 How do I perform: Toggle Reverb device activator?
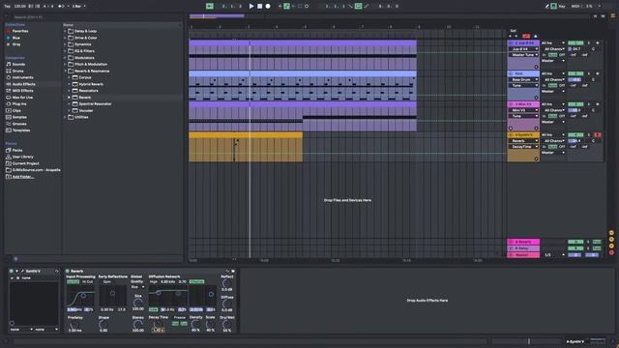[68, 271]
